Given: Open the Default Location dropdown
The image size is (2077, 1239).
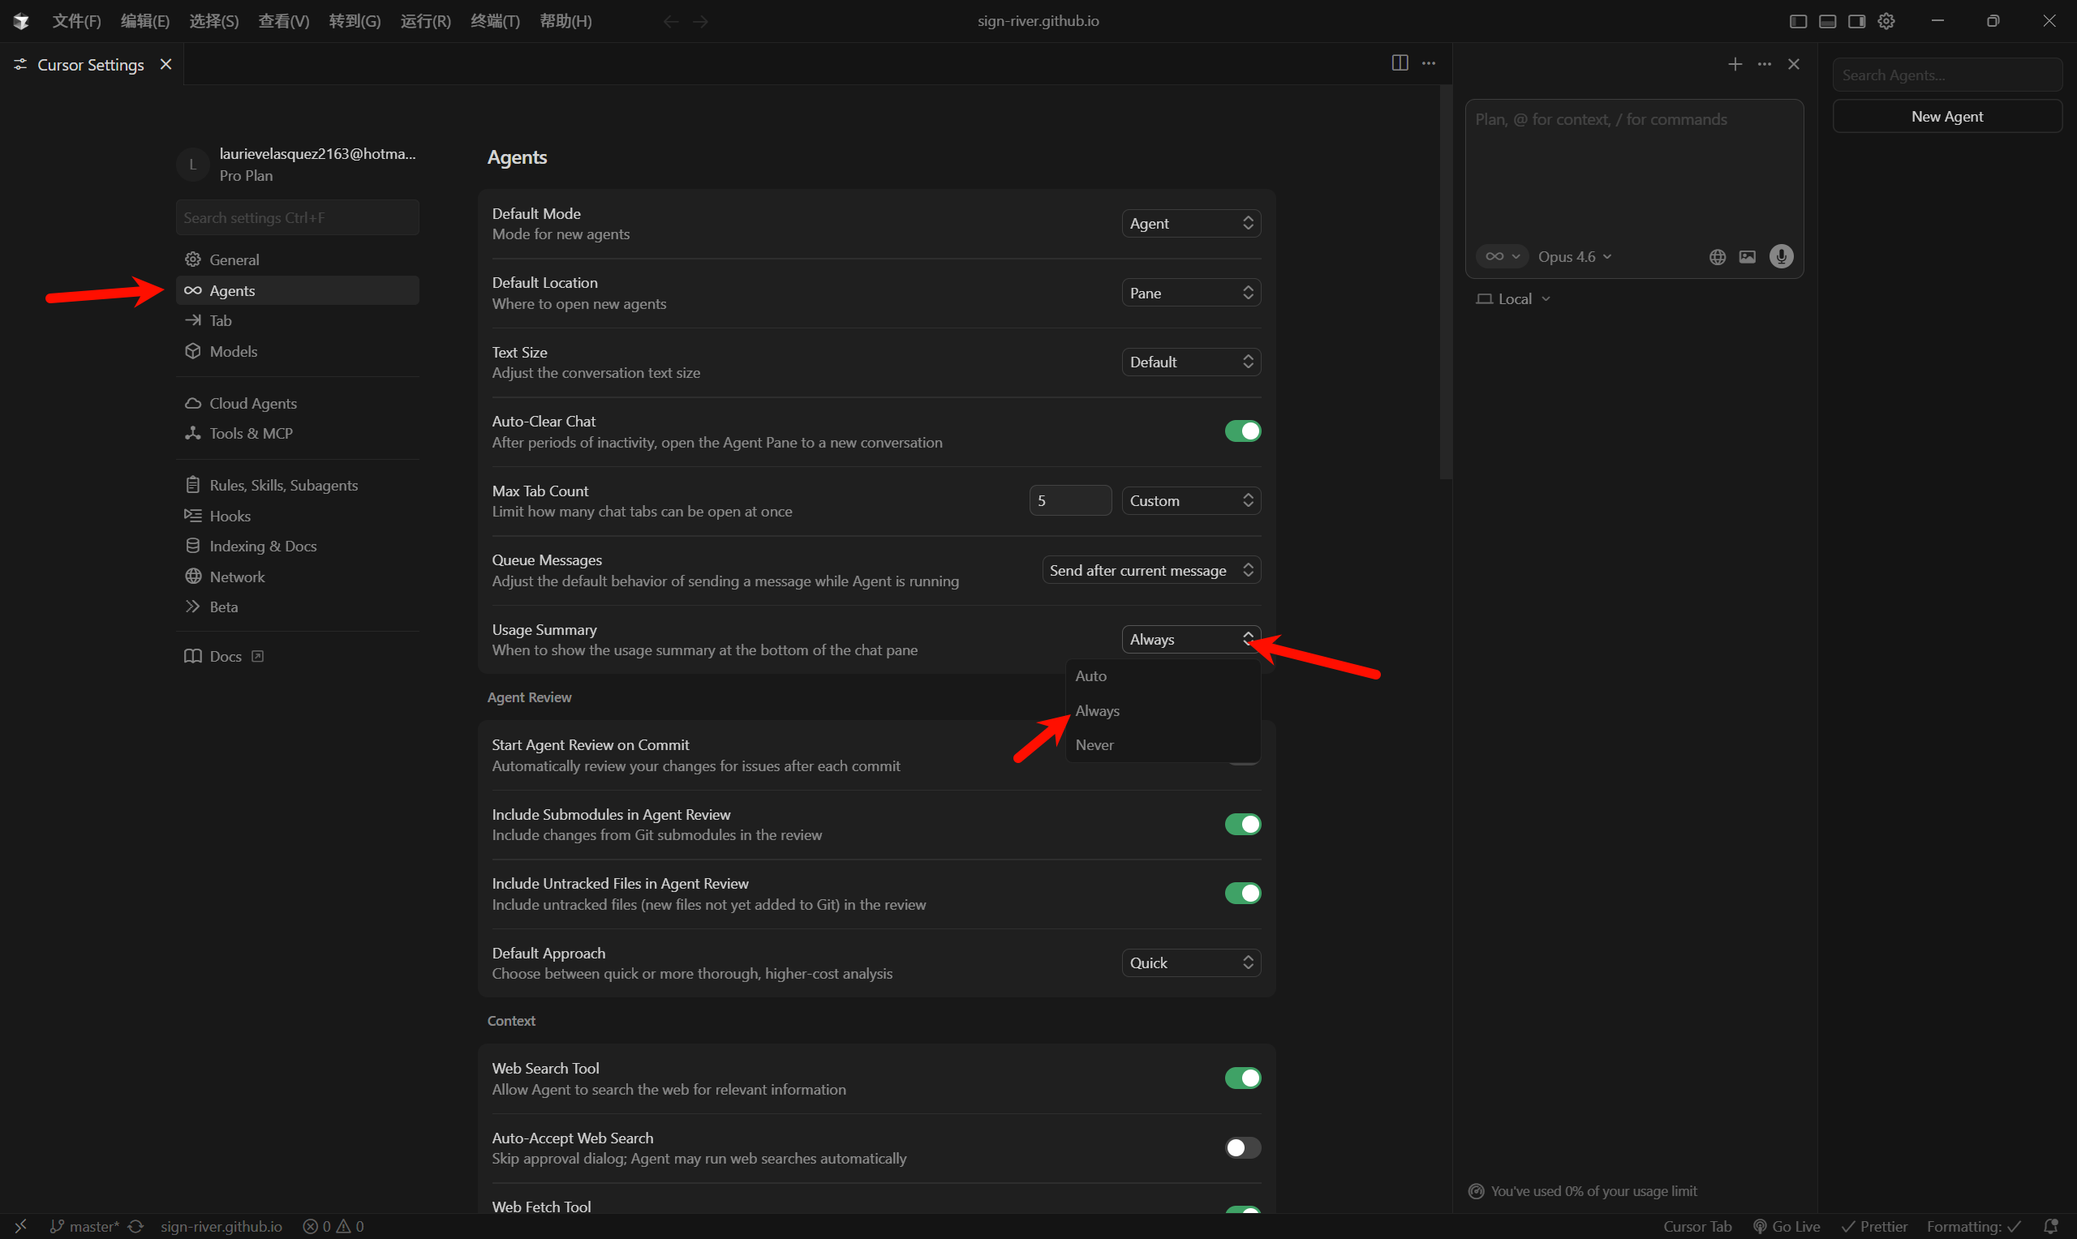Looking at the screenshot, I should click(x=1191, y=292).
